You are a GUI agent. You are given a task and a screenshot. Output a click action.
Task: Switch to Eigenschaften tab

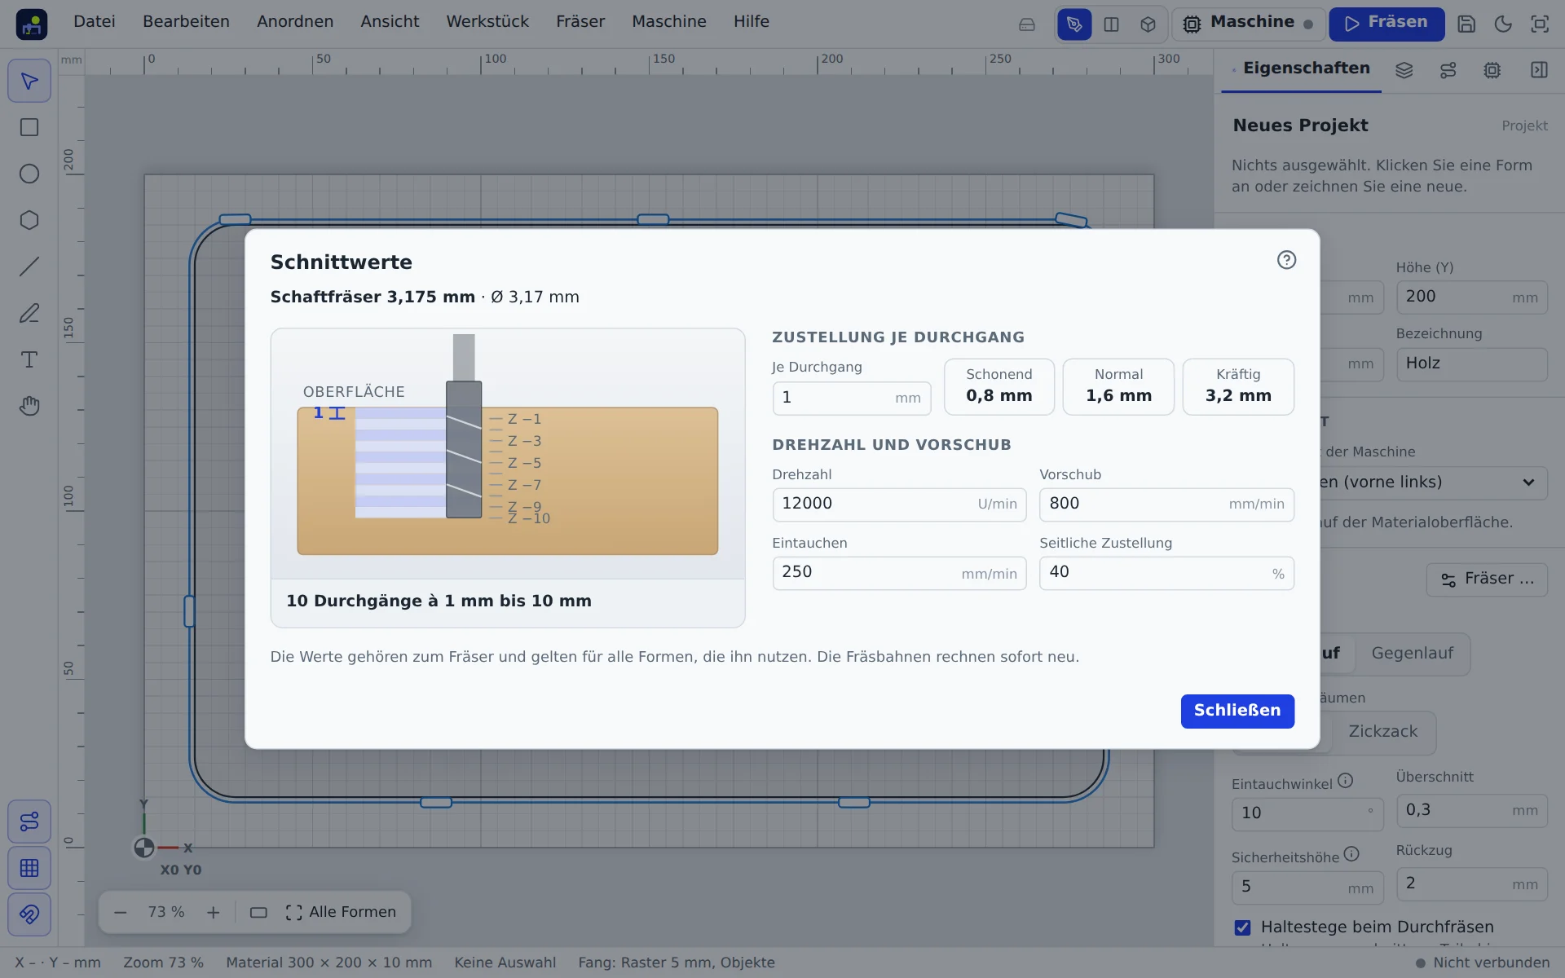tap(1300, 69)
